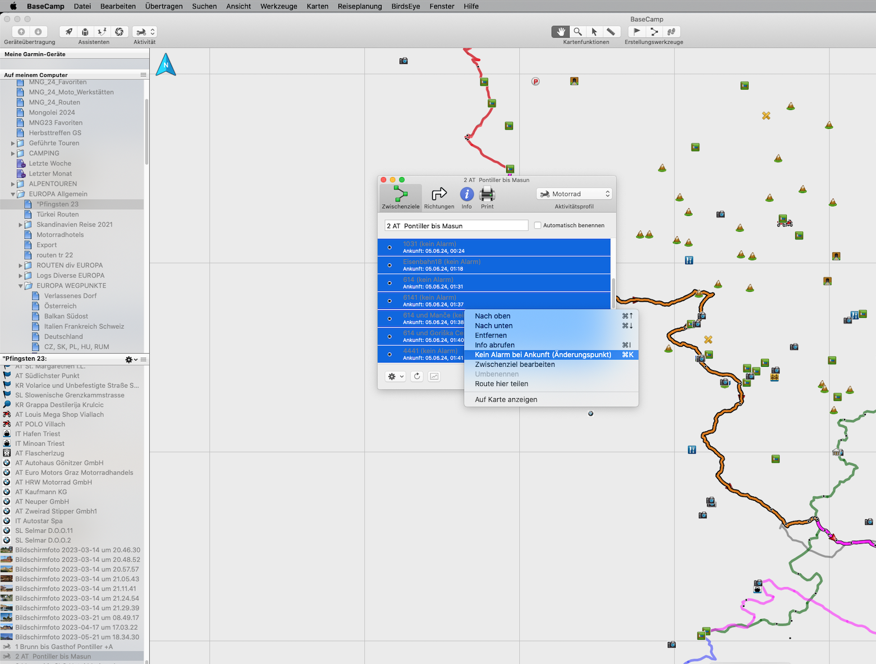The width and height of the screenshot is (876, 664).
Task: Receive data from device with down arrow
Action: point(38,32)
